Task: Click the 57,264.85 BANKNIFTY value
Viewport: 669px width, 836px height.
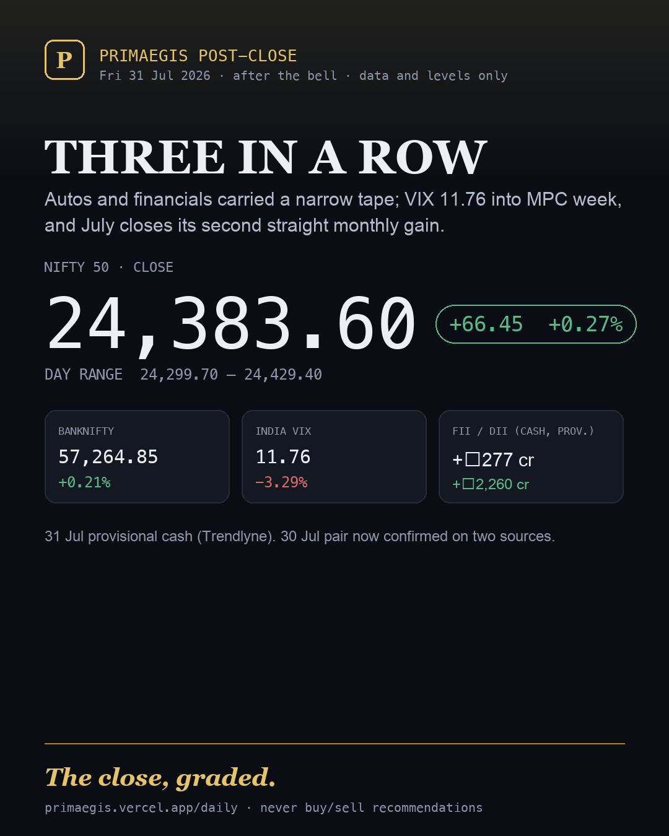Action: click(x=108, y=457)
